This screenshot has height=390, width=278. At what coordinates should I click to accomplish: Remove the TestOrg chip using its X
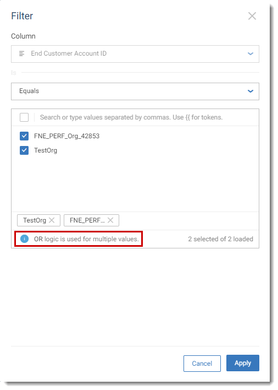click(52, 220)
